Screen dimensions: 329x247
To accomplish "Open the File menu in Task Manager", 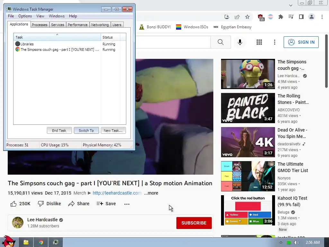I will tap(11, 16).
